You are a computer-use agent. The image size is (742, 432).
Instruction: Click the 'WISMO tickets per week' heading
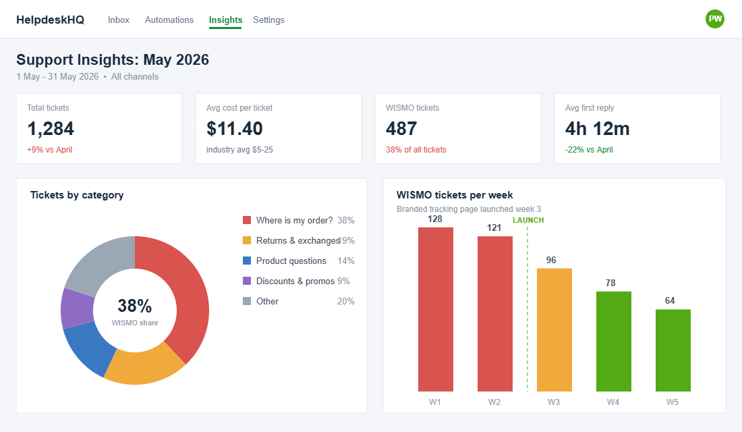[454, 195]
